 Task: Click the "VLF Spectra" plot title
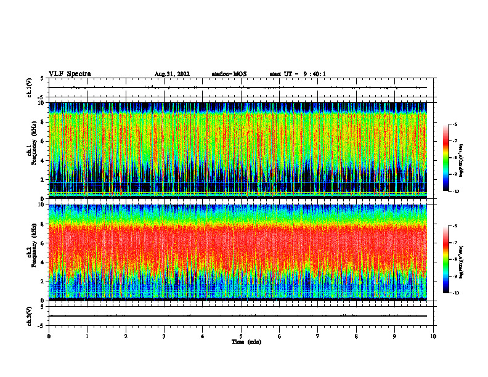click(x=70, y=74)
